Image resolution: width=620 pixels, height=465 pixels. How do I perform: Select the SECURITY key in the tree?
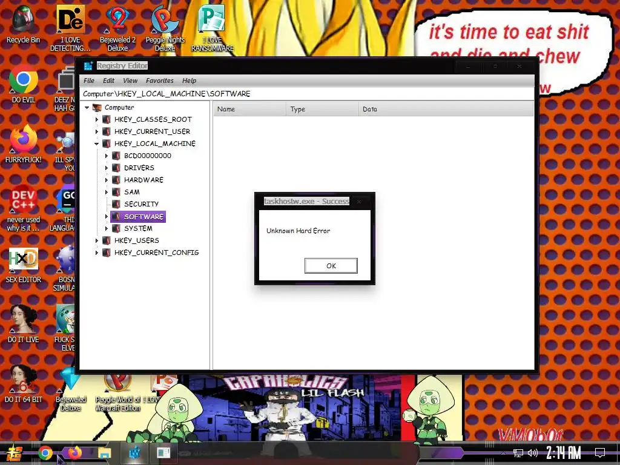[x=141, y=204]
